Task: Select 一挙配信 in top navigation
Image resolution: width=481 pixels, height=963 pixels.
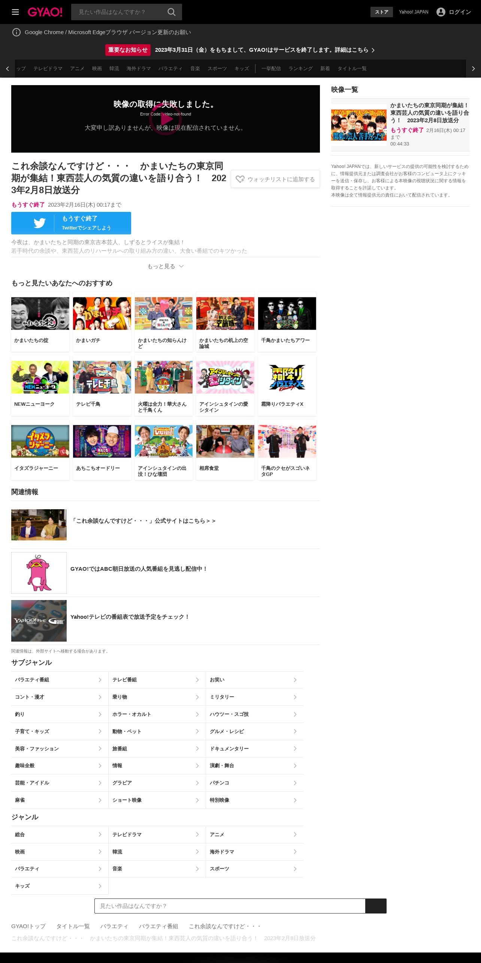Action: pyautogui.click(x=271, y=69)
